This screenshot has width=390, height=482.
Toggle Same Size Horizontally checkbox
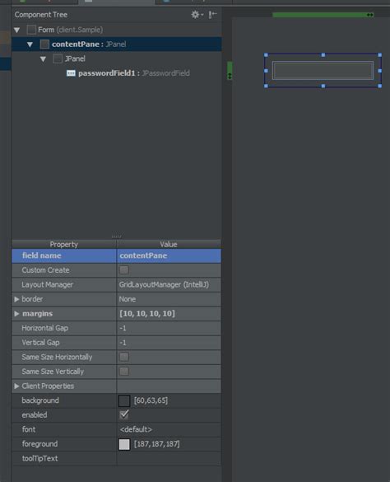pos(124,357)
